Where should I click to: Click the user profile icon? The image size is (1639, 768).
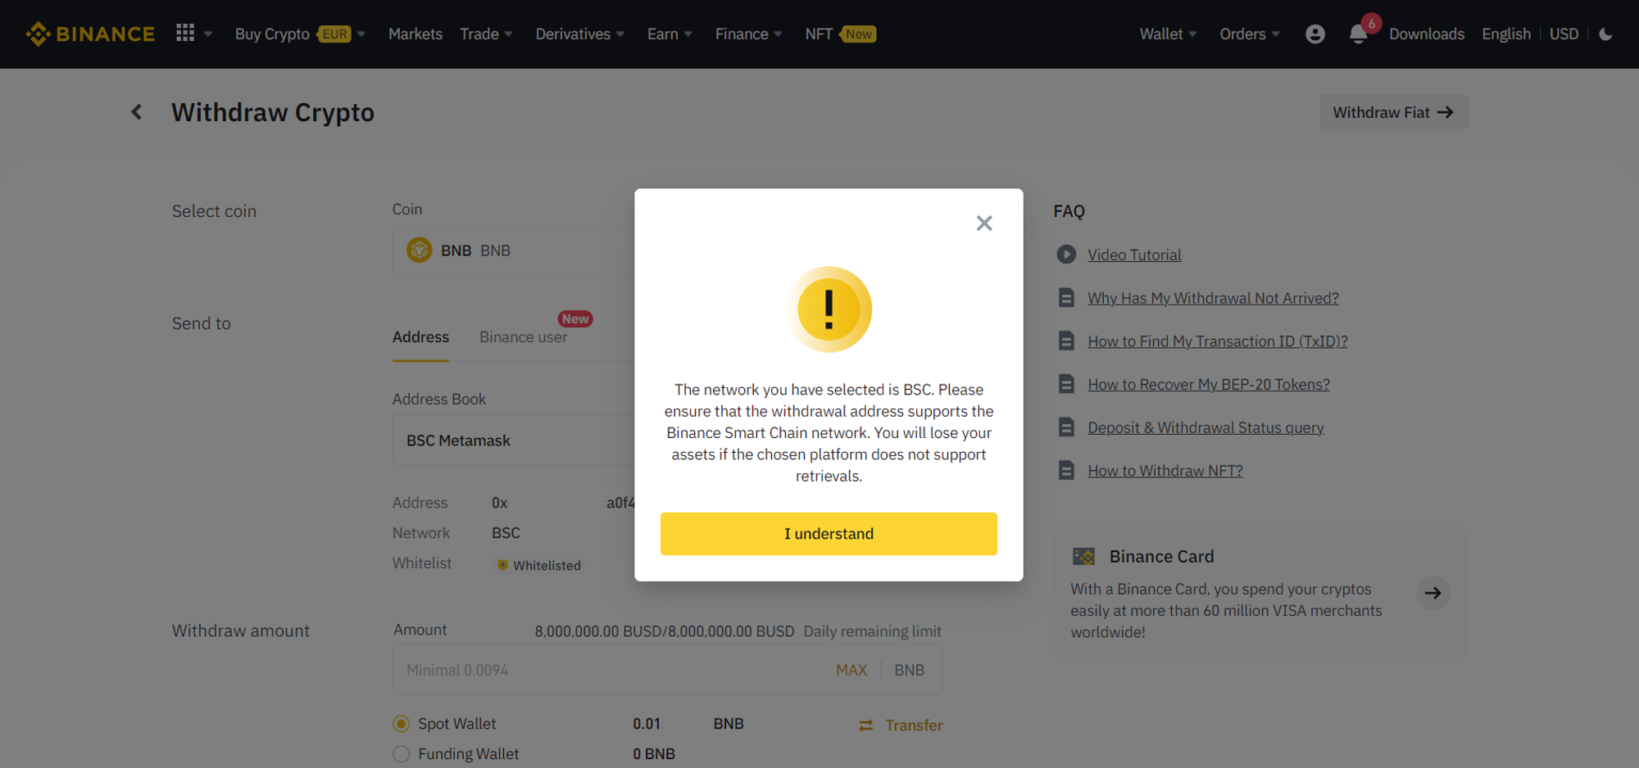coord(1315,34)
